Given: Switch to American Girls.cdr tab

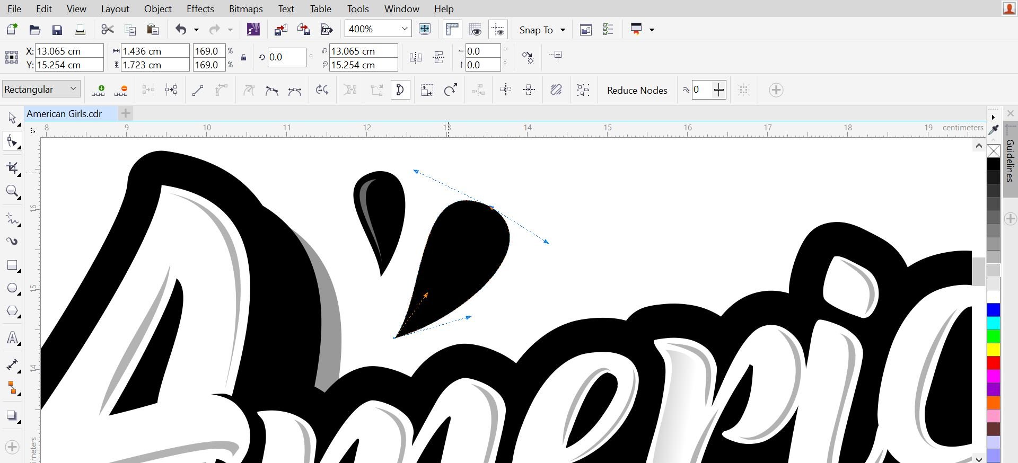Looking at the screenshot, I should tap(64, 113).
